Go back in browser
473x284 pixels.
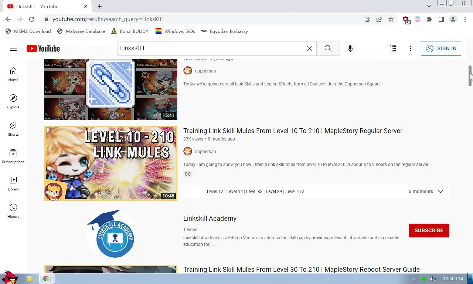point(8,19)
